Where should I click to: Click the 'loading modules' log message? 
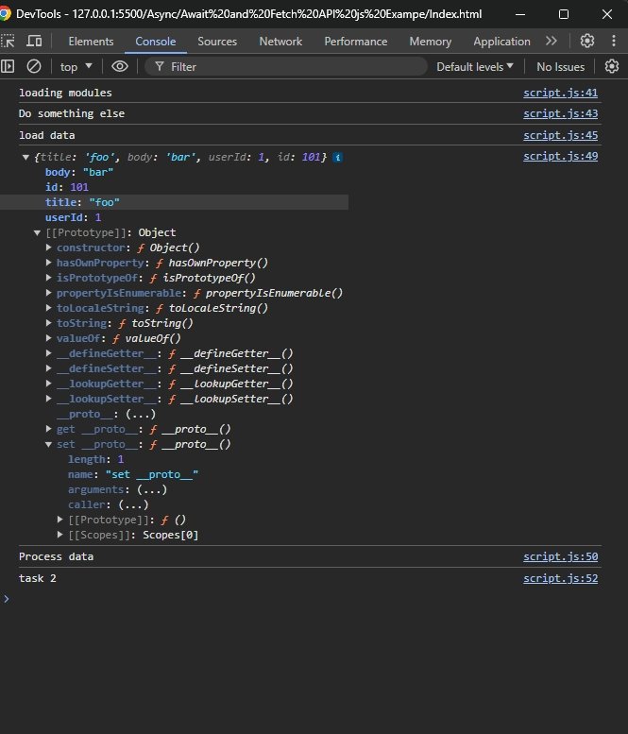click(65, 93)
